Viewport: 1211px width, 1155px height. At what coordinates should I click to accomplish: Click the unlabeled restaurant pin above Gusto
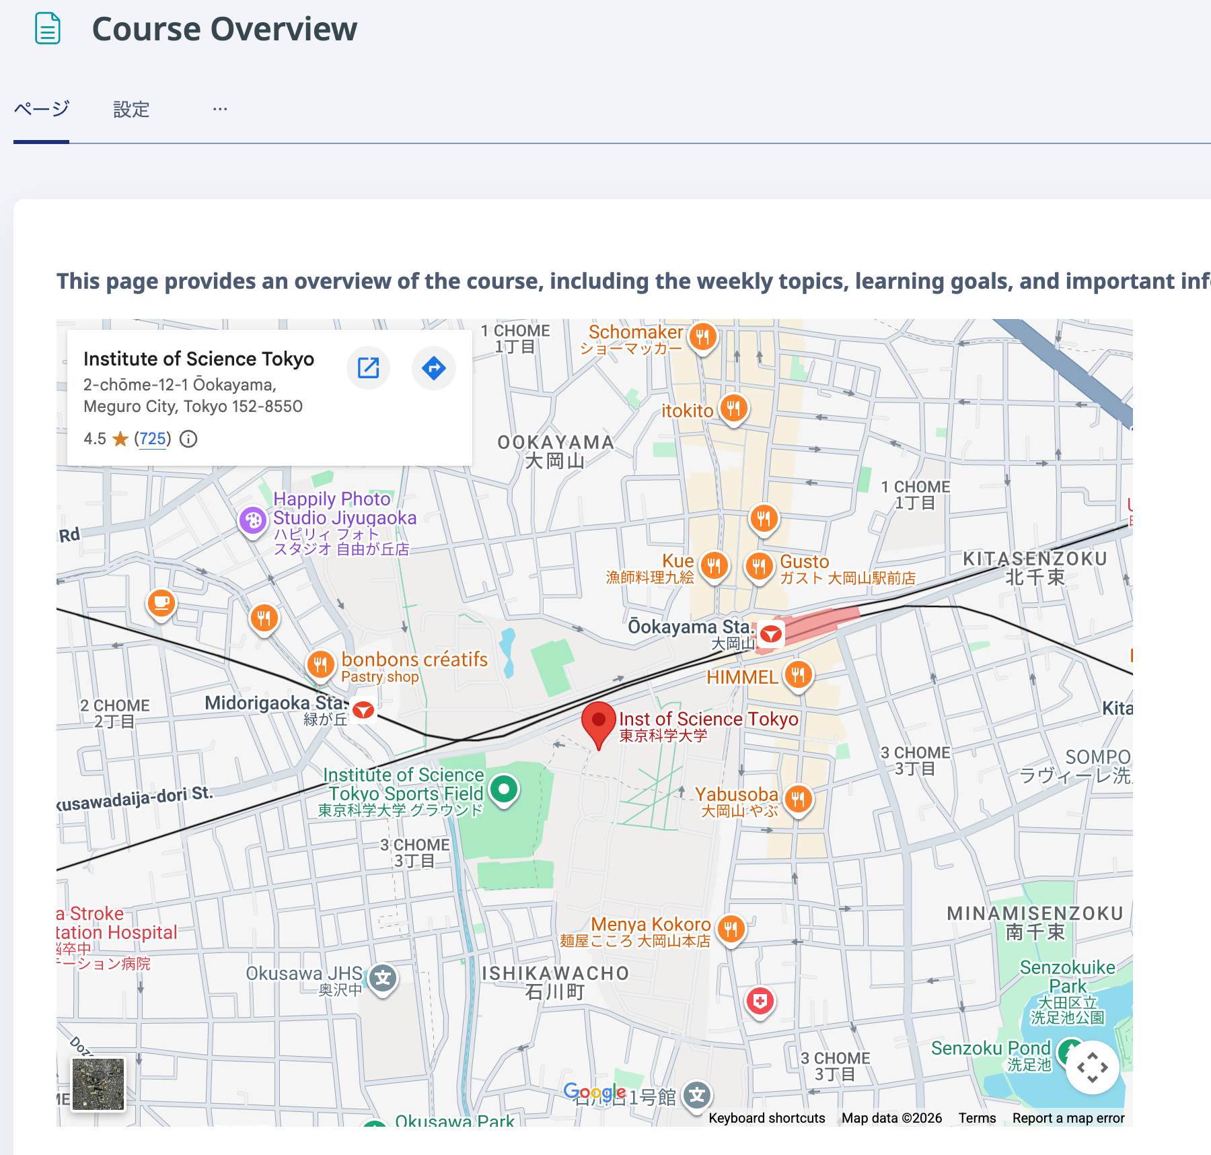click(x=764, y=518)
